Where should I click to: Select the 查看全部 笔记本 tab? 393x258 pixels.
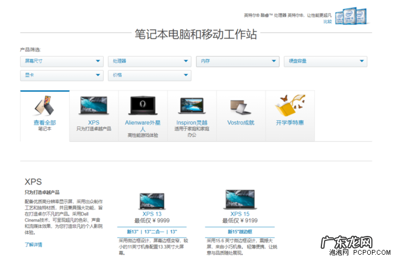tap(45, 116)
